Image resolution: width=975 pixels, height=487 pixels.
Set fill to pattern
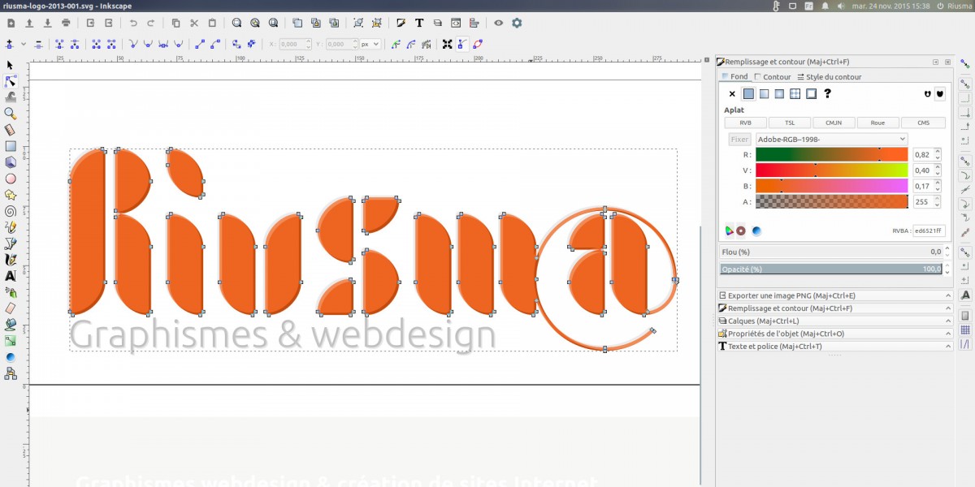(795, 94)
